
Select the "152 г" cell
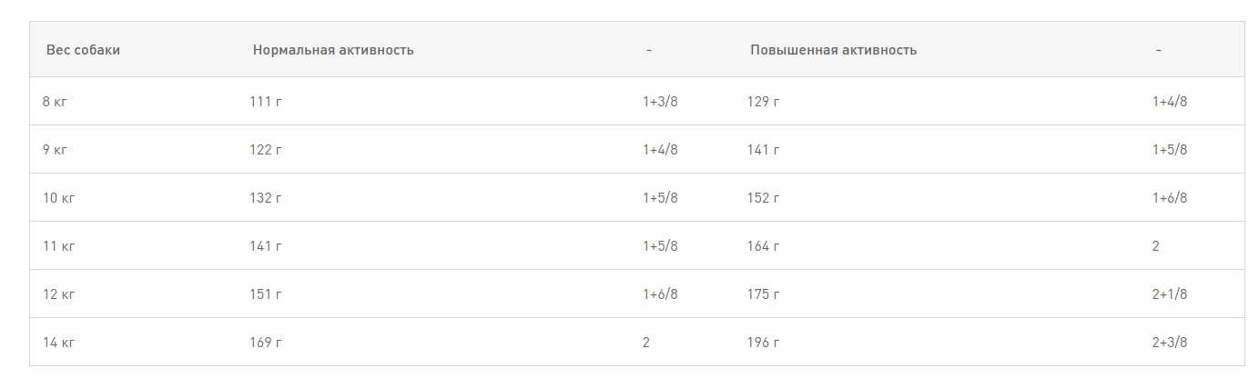(764, 197)
